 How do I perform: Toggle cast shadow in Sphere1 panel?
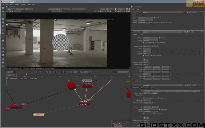coord(144,42)
